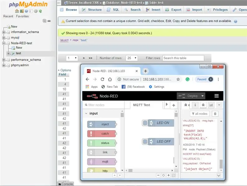Go to last page of rows
247x186 pixels.
coord(90,58)
